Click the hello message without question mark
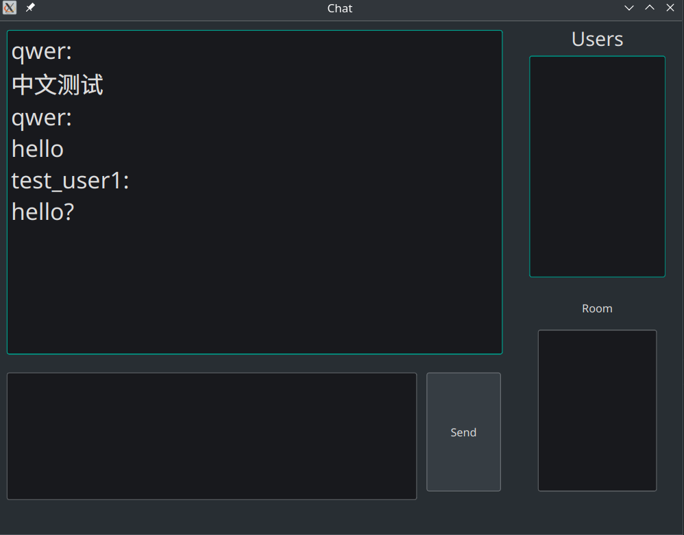This screenshot has height=535, width=684. tap(38, 149)
